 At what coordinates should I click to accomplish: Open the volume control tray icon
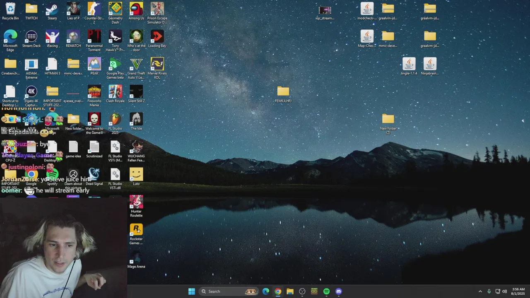[504, 291]
